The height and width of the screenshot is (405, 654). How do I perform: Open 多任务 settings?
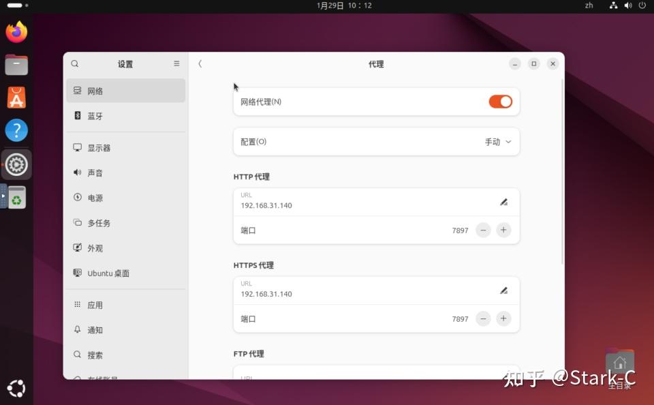pos(125,223)
